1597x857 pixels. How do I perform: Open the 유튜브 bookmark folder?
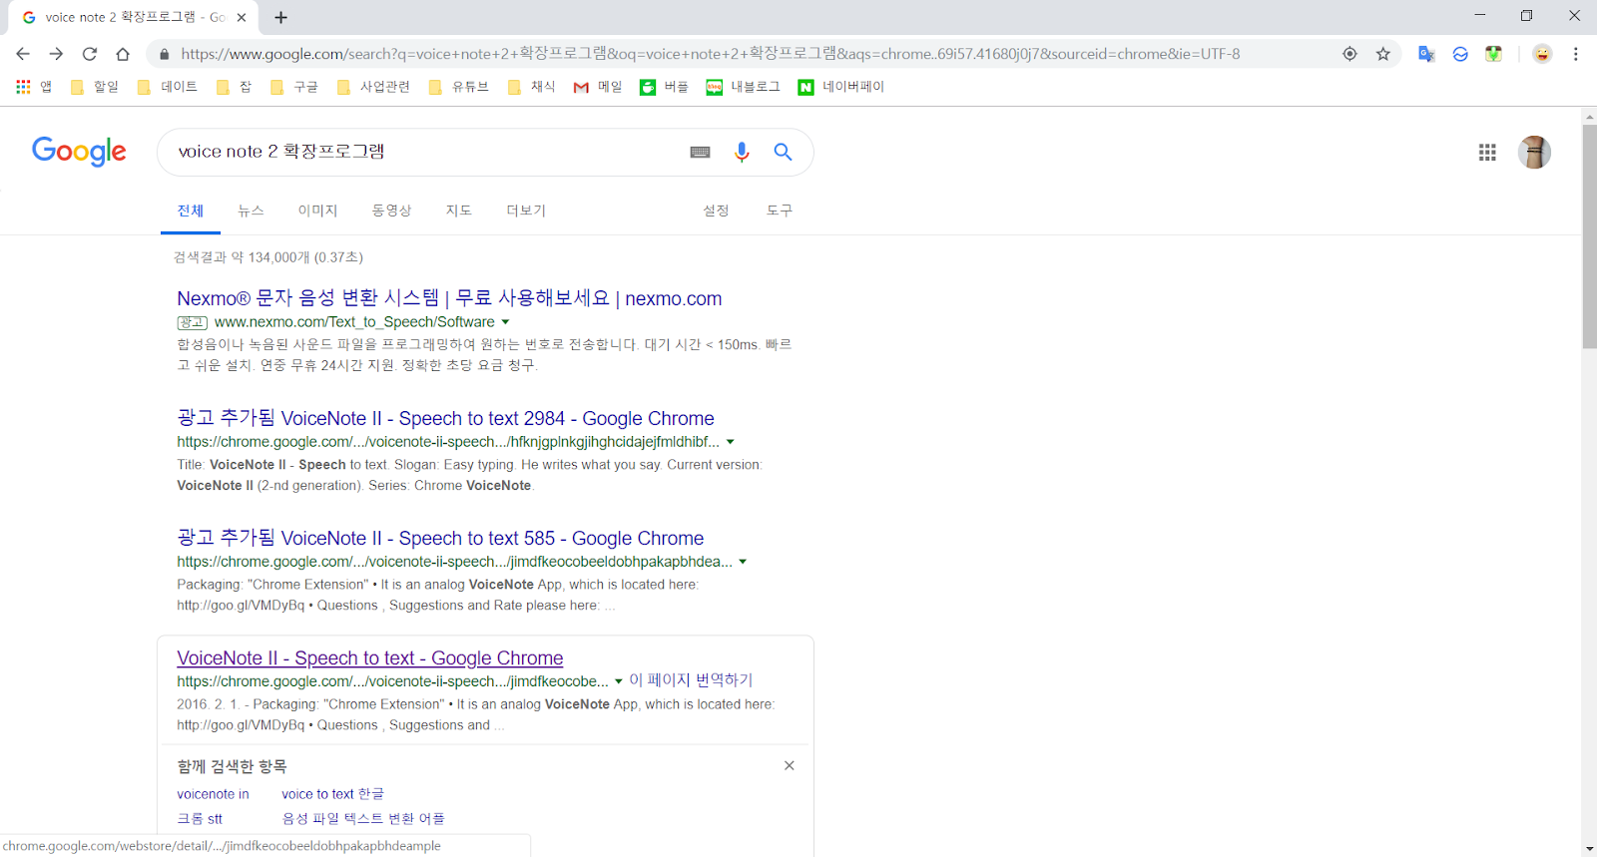459,87
